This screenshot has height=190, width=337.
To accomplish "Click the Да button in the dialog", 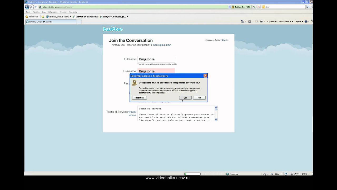I will (186, 98).
